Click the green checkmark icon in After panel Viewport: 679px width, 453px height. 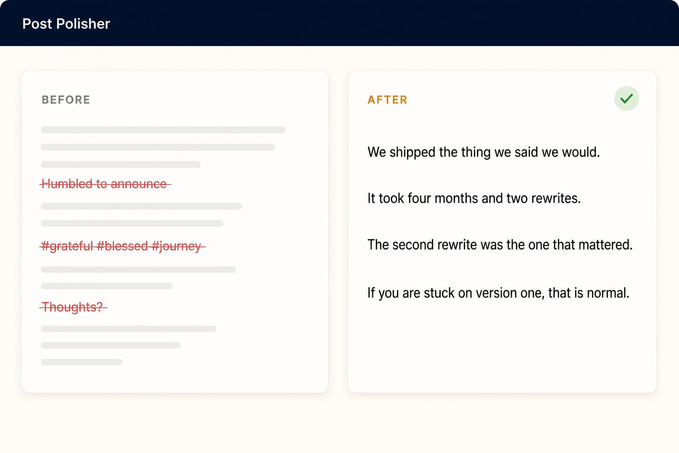[626, 98]
